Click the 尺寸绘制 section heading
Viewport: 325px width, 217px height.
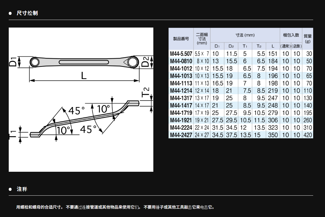pos(27,13)
